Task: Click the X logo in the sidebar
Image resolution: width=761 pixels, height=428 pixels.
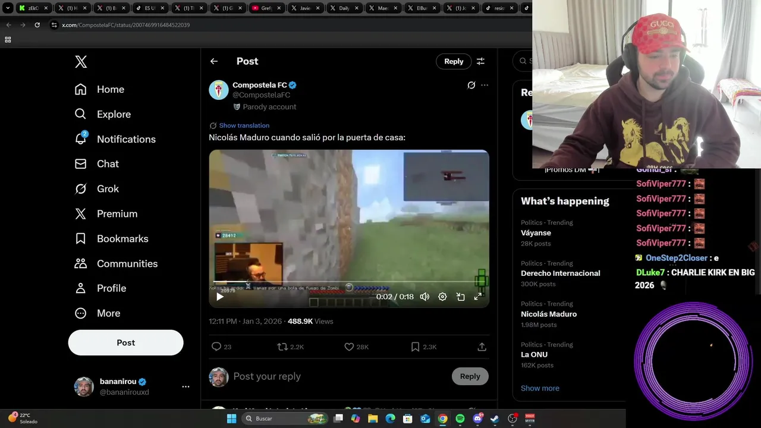Action: [81, 61]
